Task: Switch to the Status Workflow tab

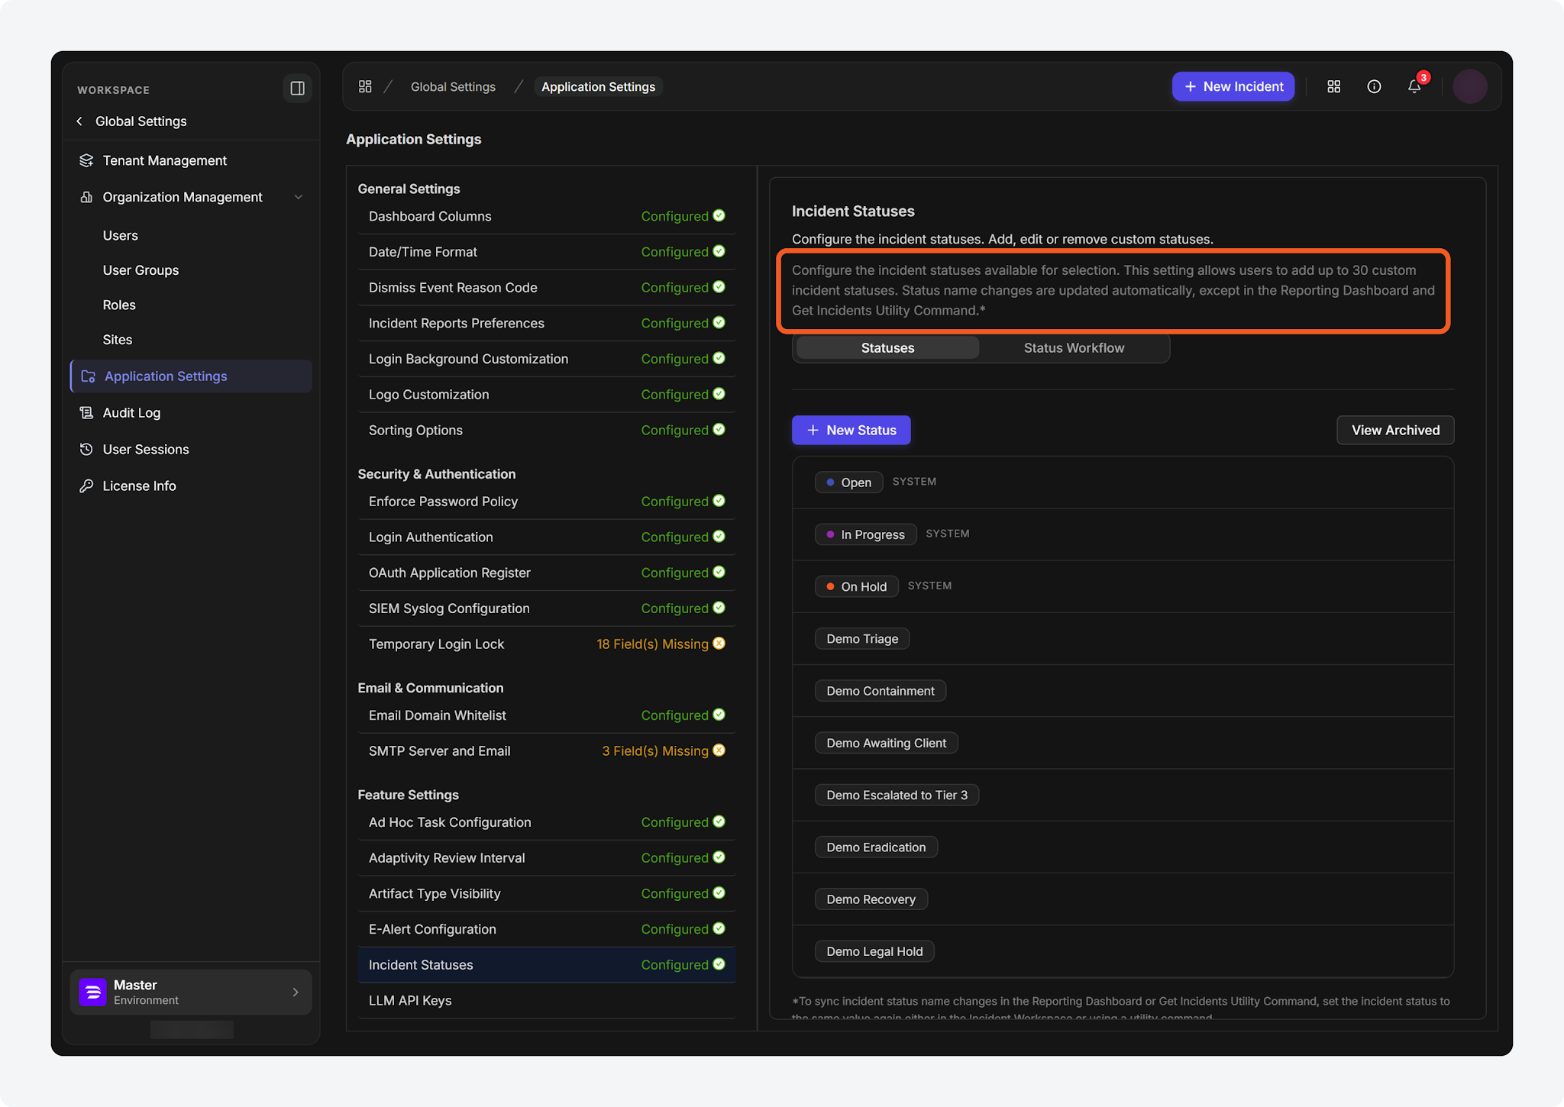Action: [x=1074, y=348]
